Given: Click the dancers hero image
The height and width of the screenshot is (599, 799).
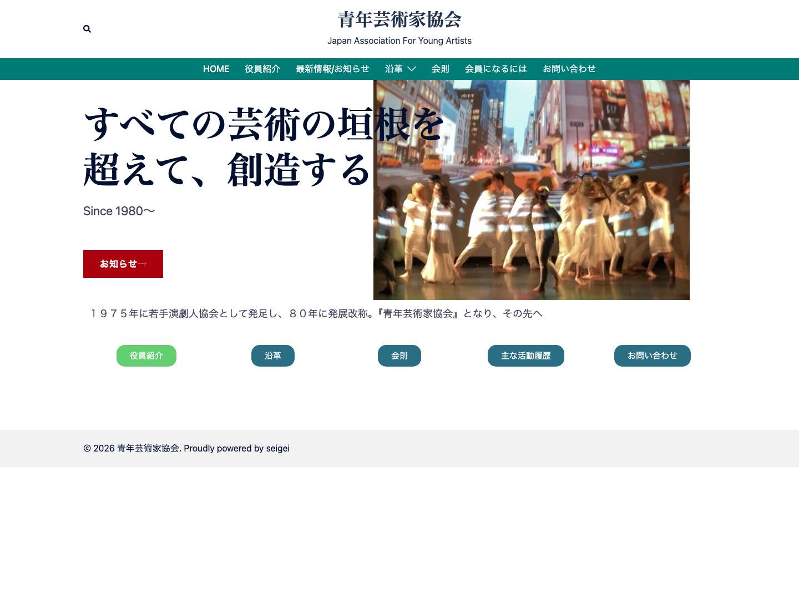Looking at the screenshot, I should pos(531,189).
